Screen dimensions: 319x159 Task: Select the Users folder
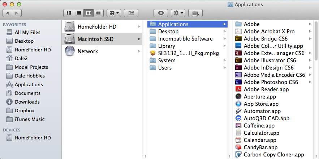pos(187,68)
